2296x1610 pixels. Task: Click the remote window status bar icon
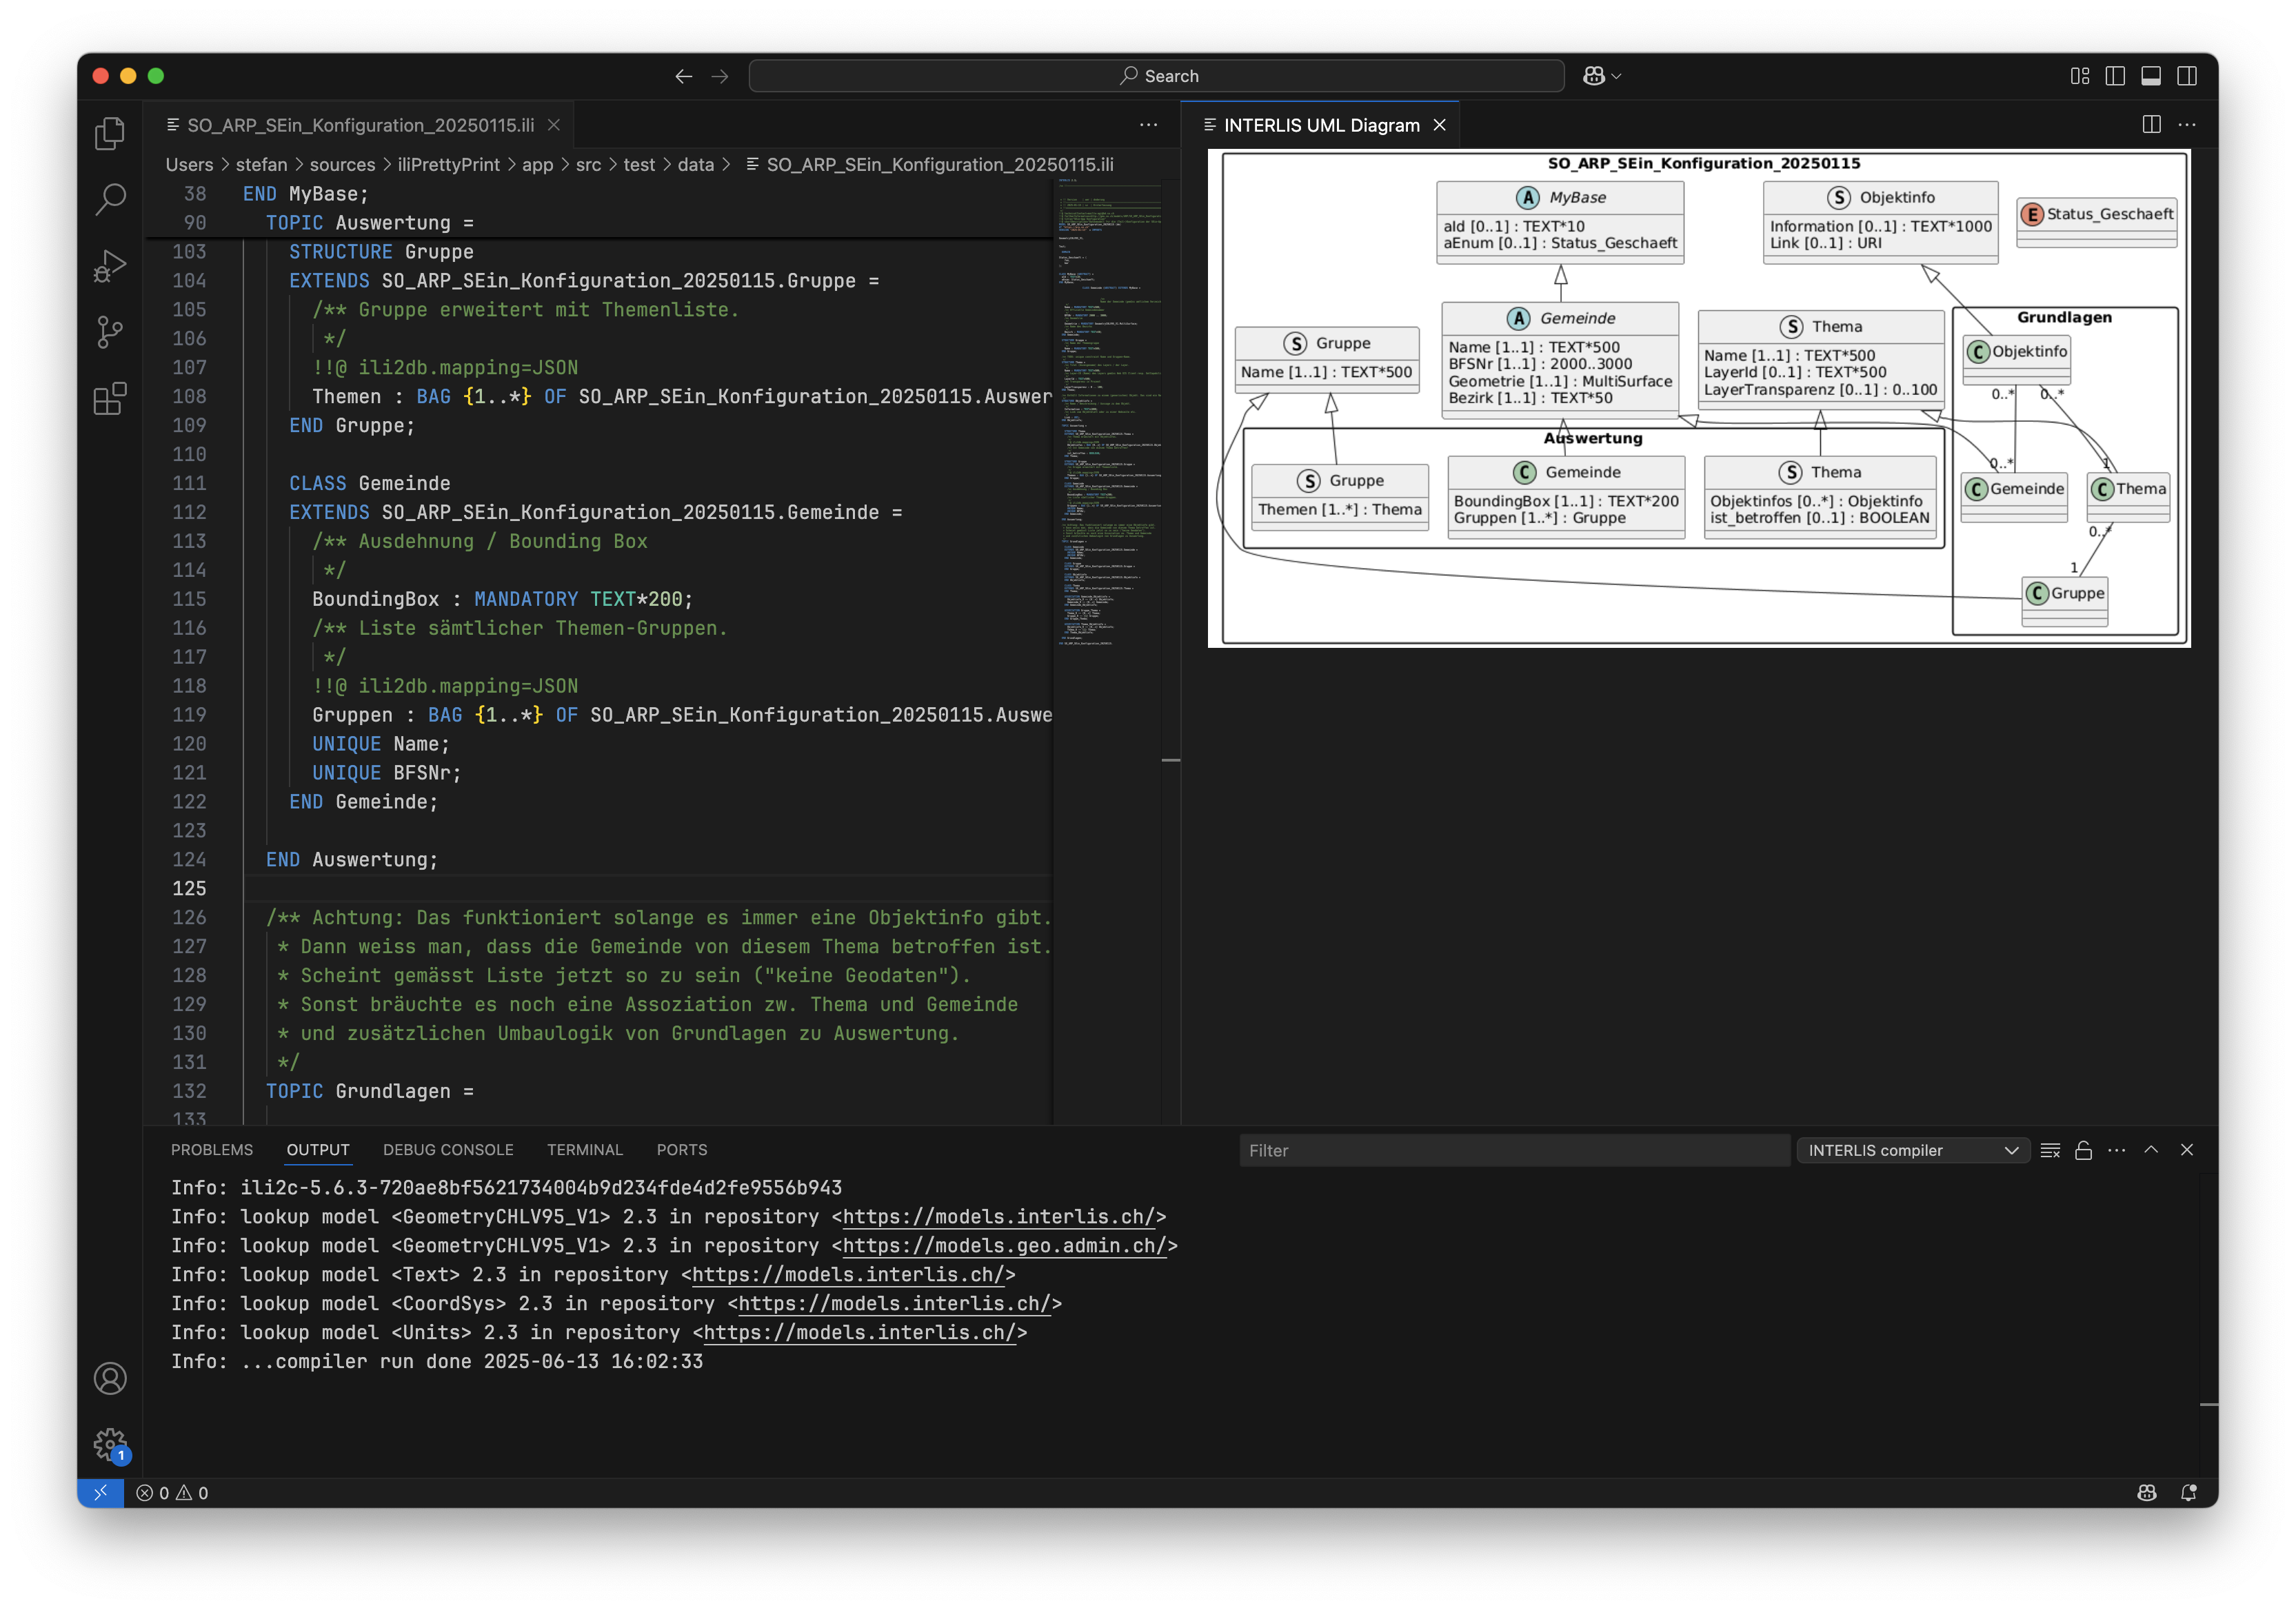pyautogui.click(x=100, y=1492)
